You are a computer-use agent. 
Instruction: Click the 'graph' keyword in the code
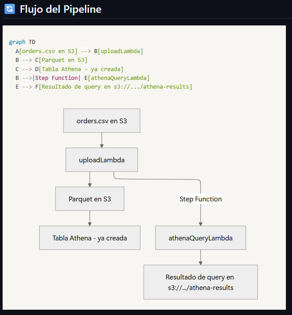pyautogui.click(x=17, y=42)
